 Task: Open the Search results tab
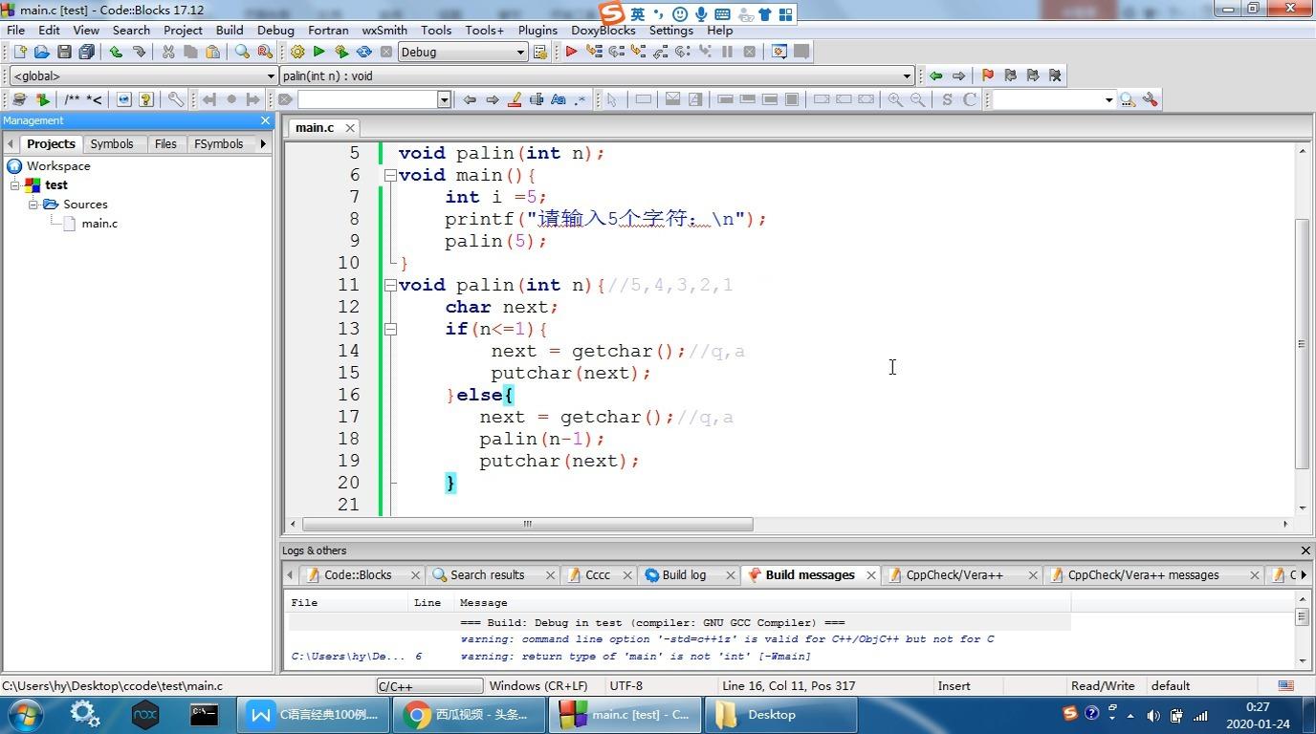[x=488, y=574]
